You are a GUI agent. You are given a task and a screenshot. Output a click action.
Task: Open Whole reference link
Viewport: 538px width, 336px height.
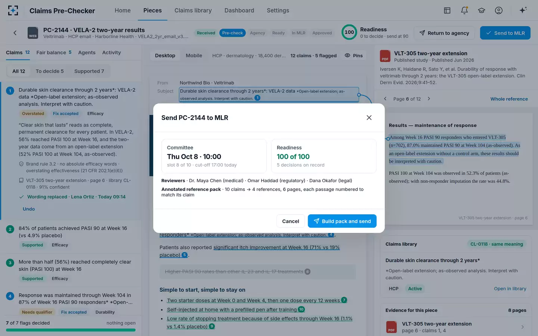(509, 99)
